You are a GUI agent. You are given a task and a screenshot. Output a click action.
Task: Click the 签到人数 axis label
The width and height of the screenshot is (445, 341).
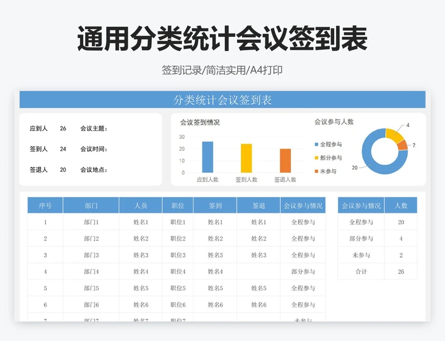tap(246, 180)
